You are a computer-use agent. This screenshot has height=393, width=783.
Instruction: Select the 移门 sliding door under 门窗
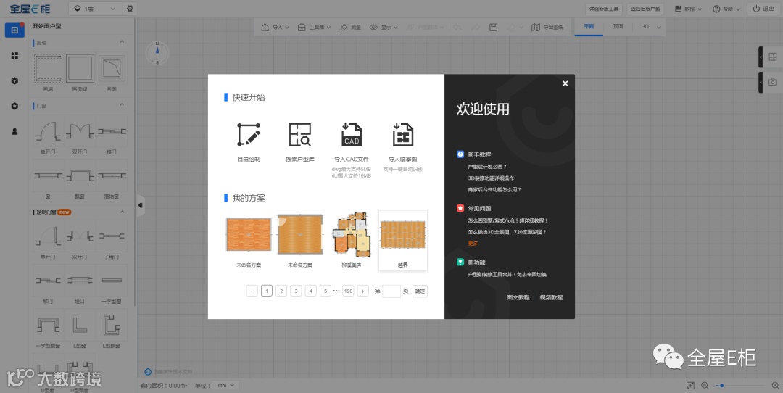click(112, 136)
